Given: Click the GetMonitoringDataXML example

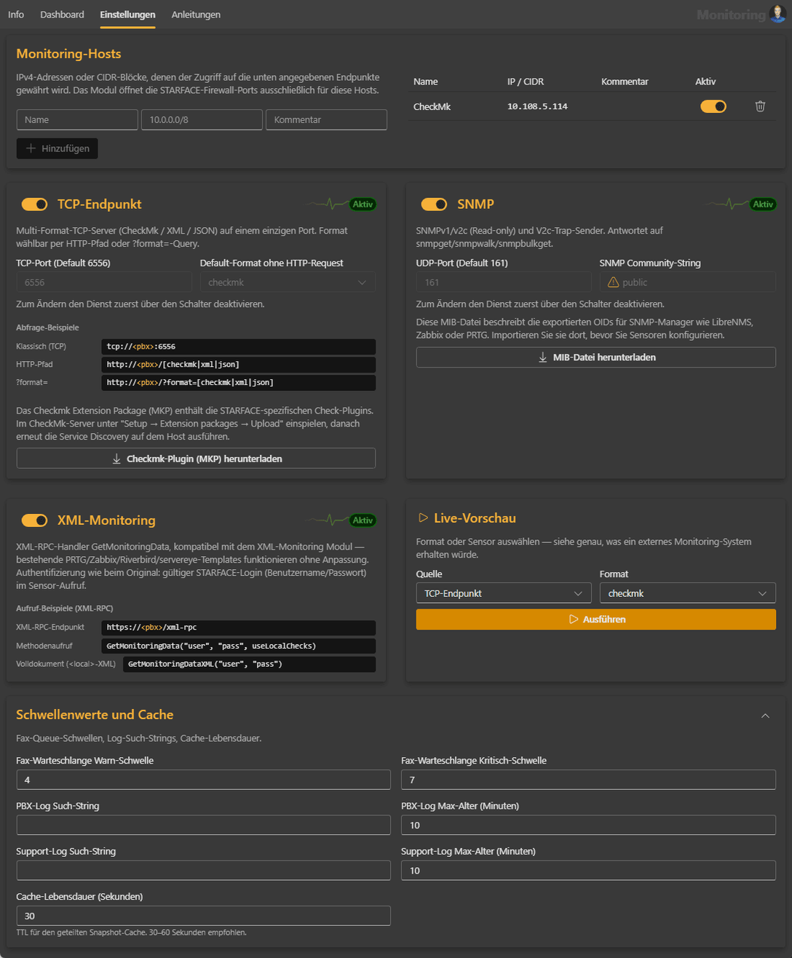Looking at the screenshot, I should (250, 664).
